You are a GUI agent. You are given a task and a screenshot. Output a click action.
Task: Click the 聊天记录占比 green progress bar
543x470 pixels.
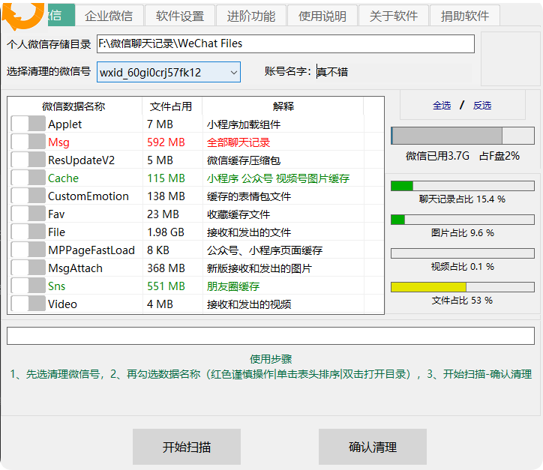point(463,186)
